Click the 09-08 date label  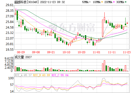(36, 52)
